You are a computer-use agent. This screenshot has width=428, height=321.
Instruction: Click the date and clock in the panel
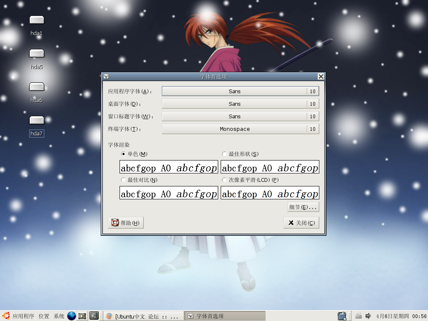[x=401, y=316]
